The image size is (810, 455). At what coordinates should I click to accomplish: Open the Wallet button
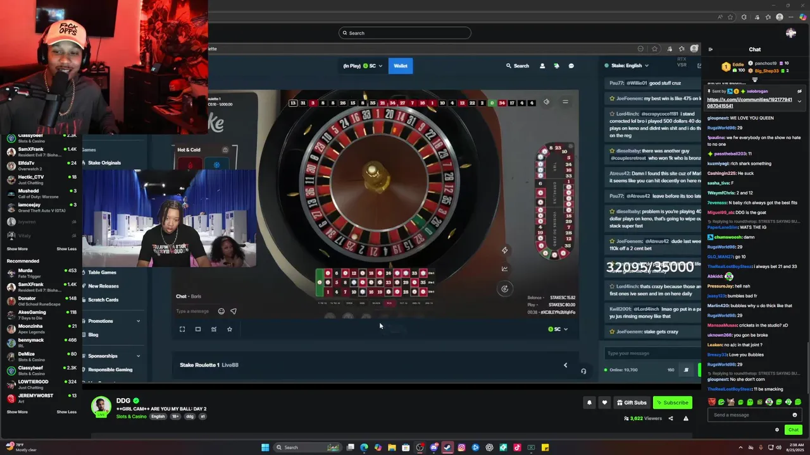[401, 66]
